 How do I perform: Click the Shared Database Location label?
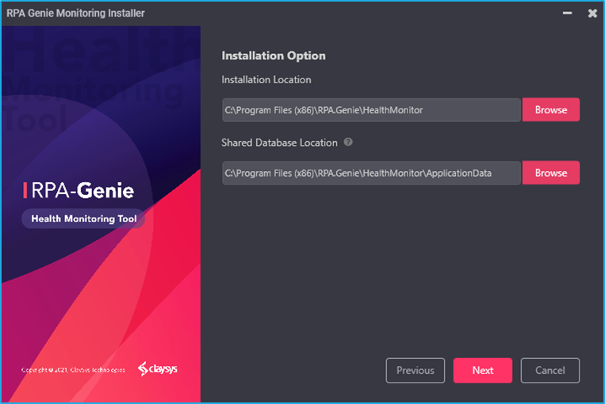point(280,143)
